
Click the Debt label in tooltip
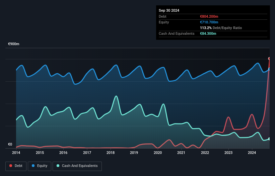[x=162, y=16]
